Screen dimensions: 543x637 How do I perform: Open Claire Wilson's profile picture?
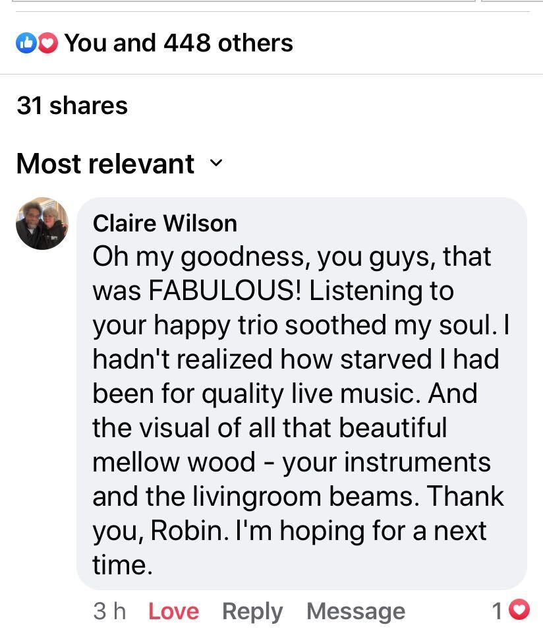[x=42, y=223]
